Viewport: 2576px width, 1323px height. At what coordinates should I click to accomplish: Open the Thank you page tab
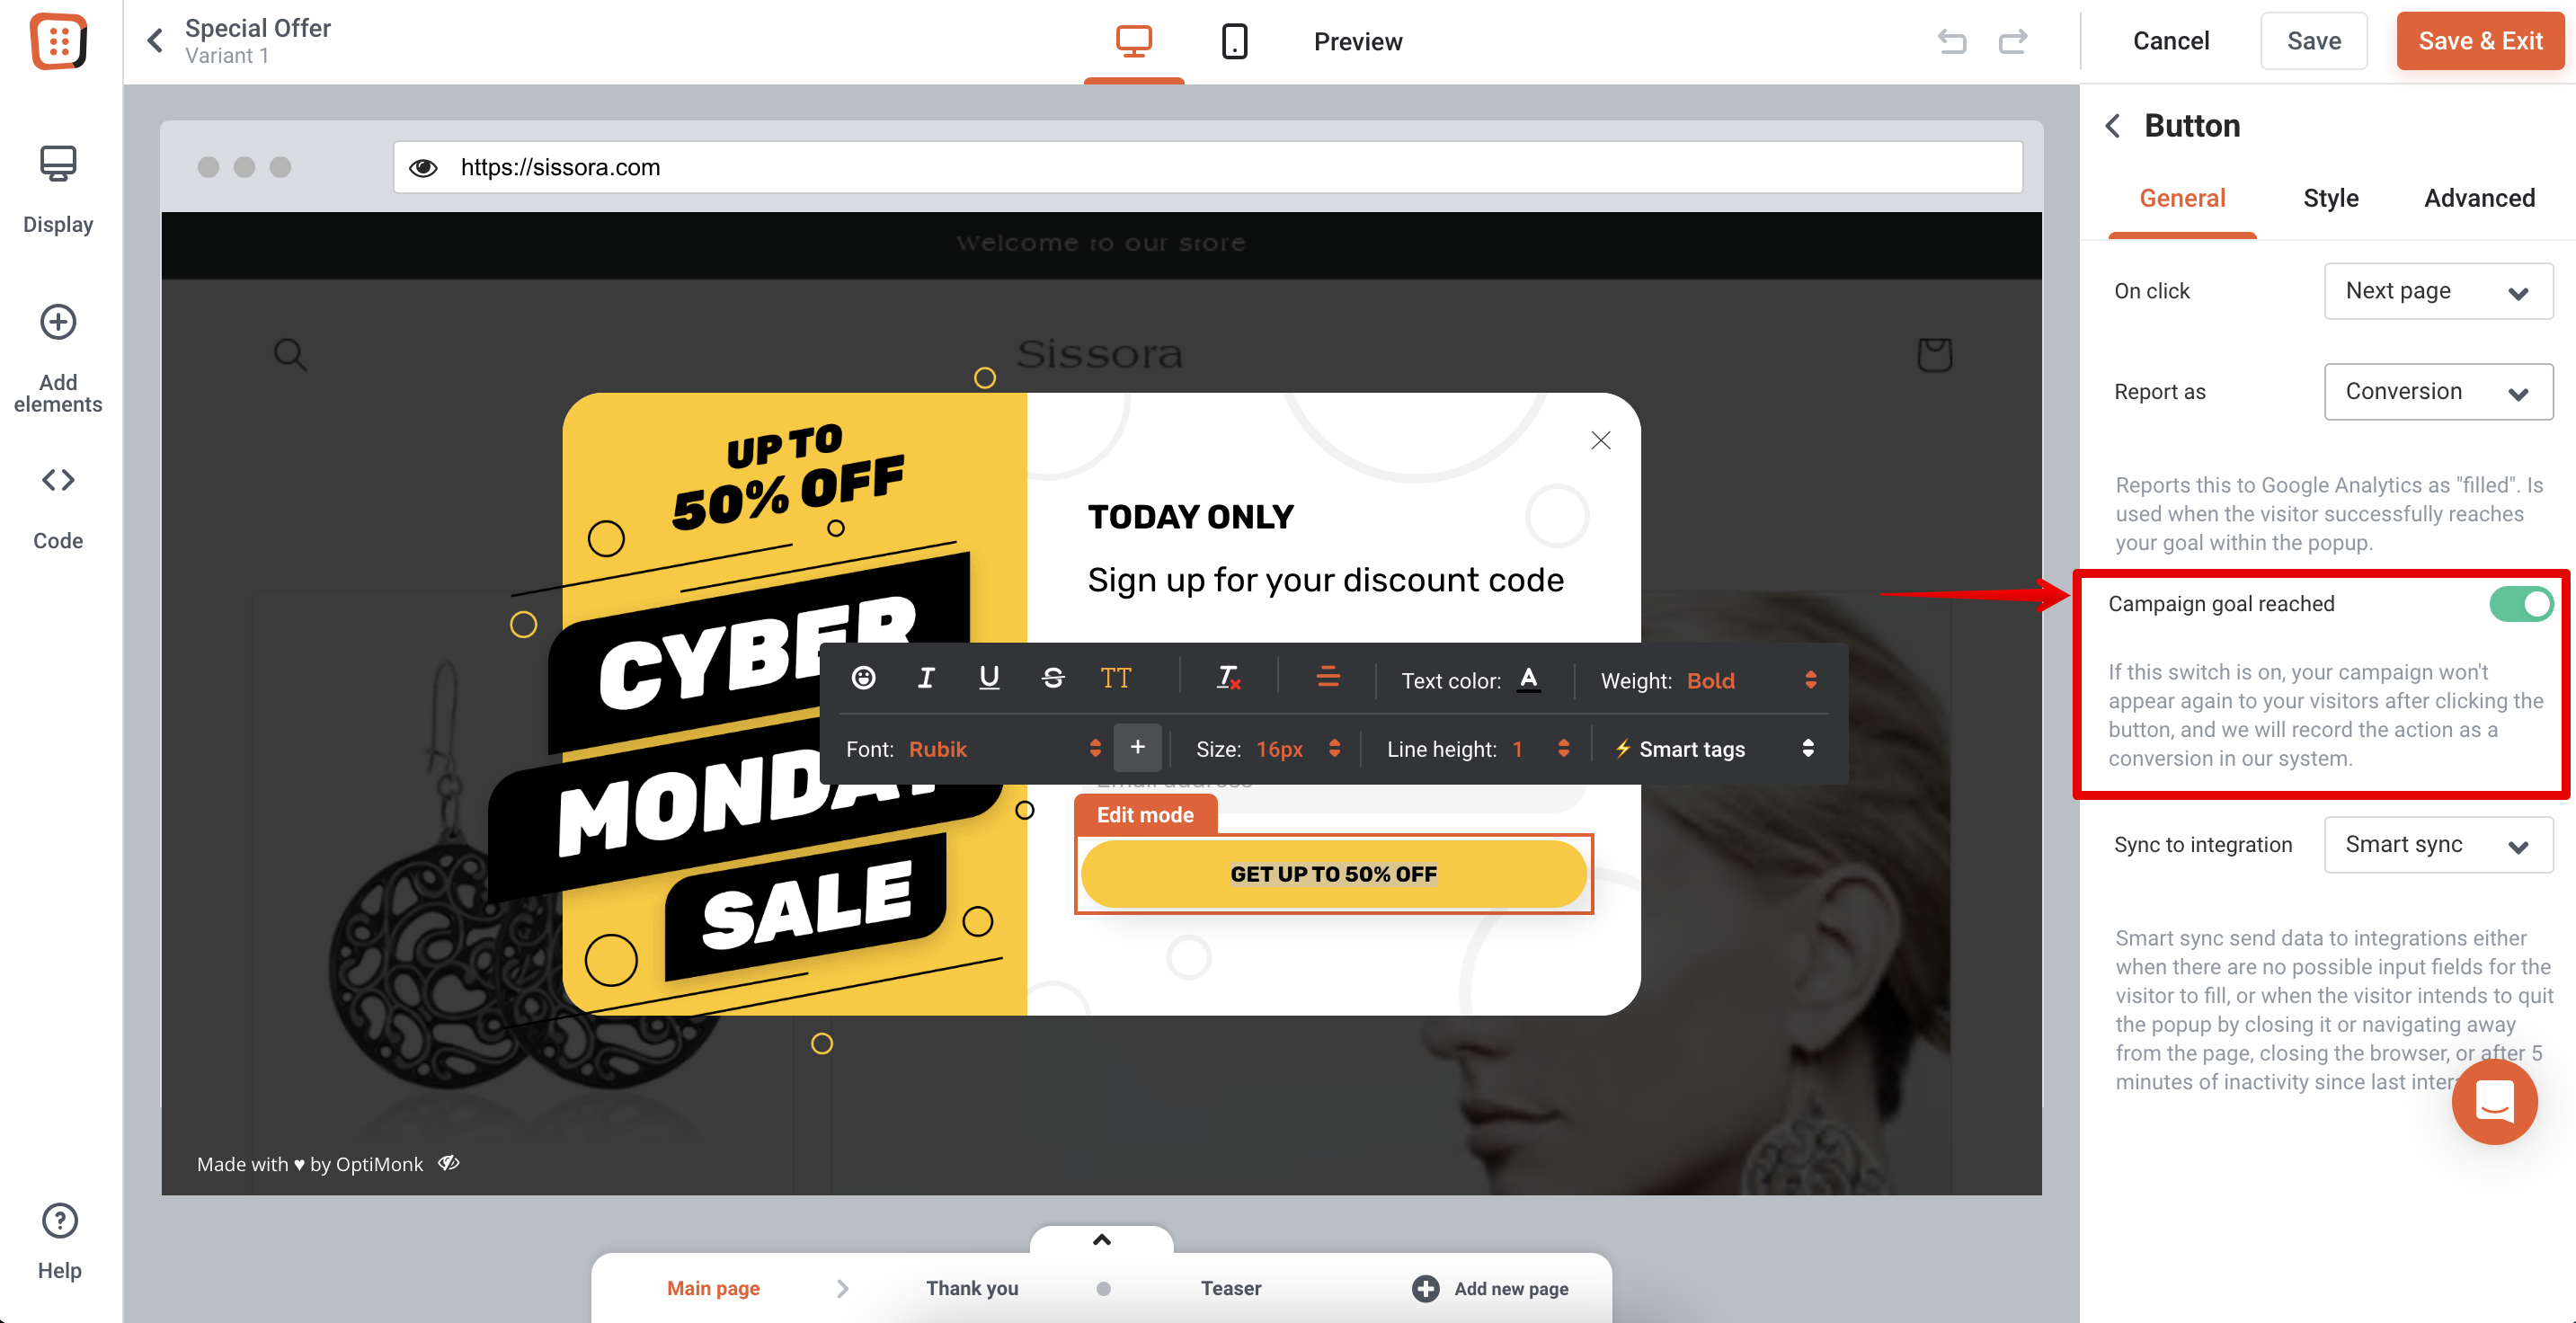[972, 1288]
